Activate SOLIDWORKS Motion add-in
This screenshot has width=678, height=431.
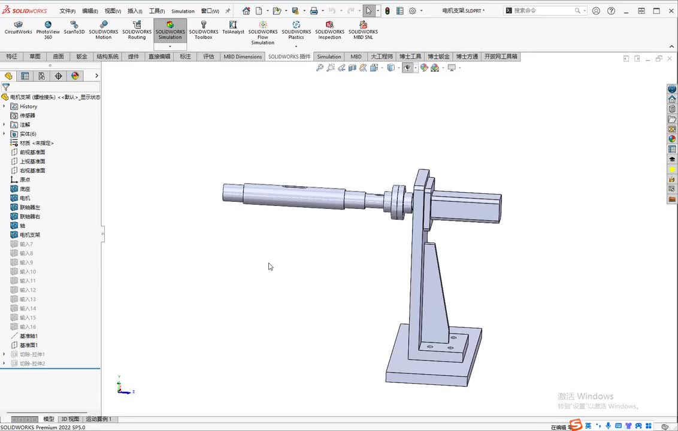pyautogui.click(x=104, y=31)
